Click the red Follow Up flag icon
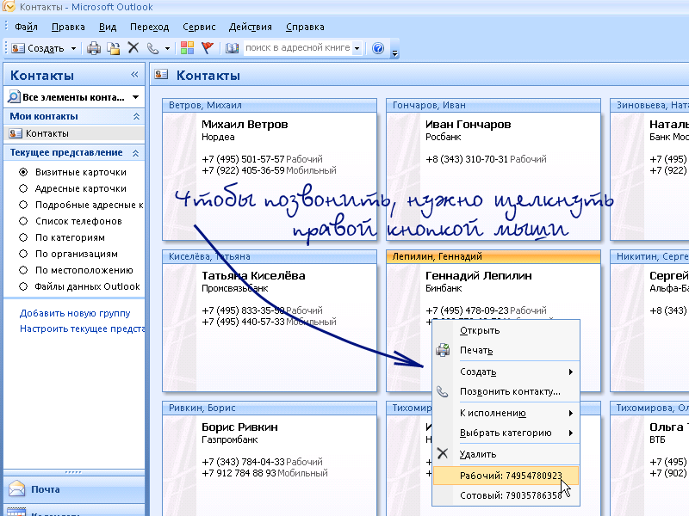 tap(208, 48)
